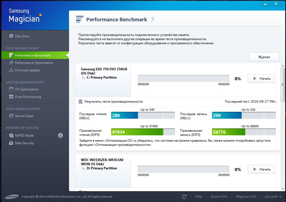
Task: Click sequential read 280 result bar
Action: [x=143, y=115]
